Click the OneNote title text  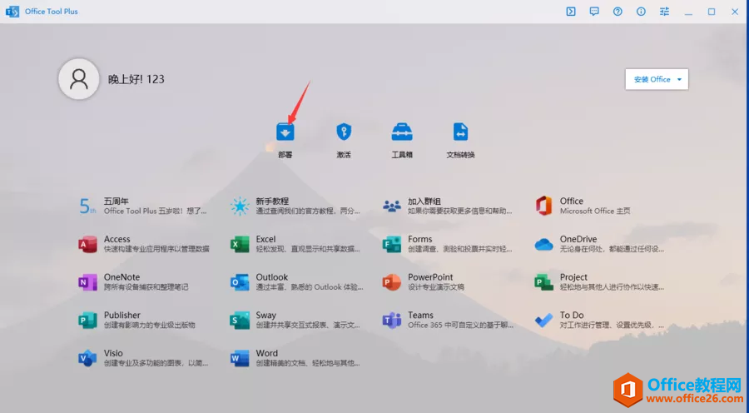point(122,277)
